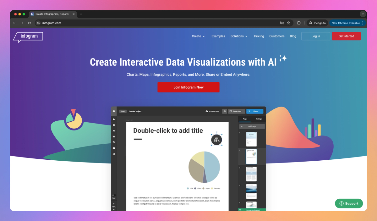Select the graphics elements tool in the sidebar
Viewport: 377px width, 221px height.
pyautogui.click(x=113, y=142)
